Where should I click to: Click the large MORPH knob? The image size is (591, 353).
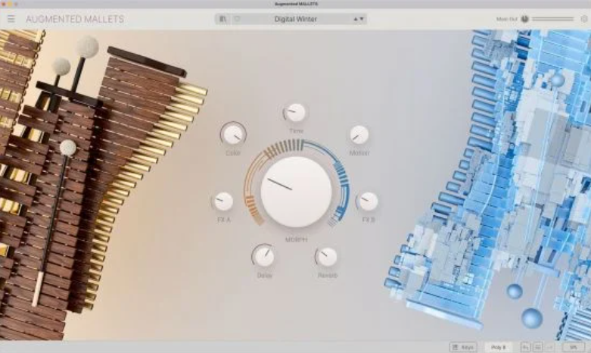(296, 192)
